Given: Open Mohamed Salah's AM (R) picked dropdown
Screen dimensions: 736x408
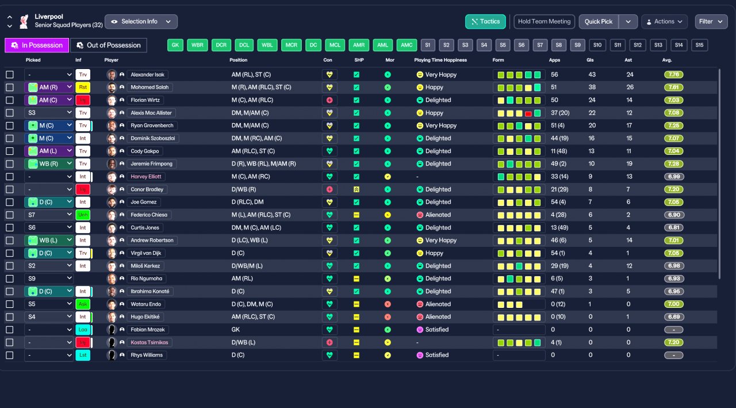Looking at the screenshot, I should pos(49,87).
